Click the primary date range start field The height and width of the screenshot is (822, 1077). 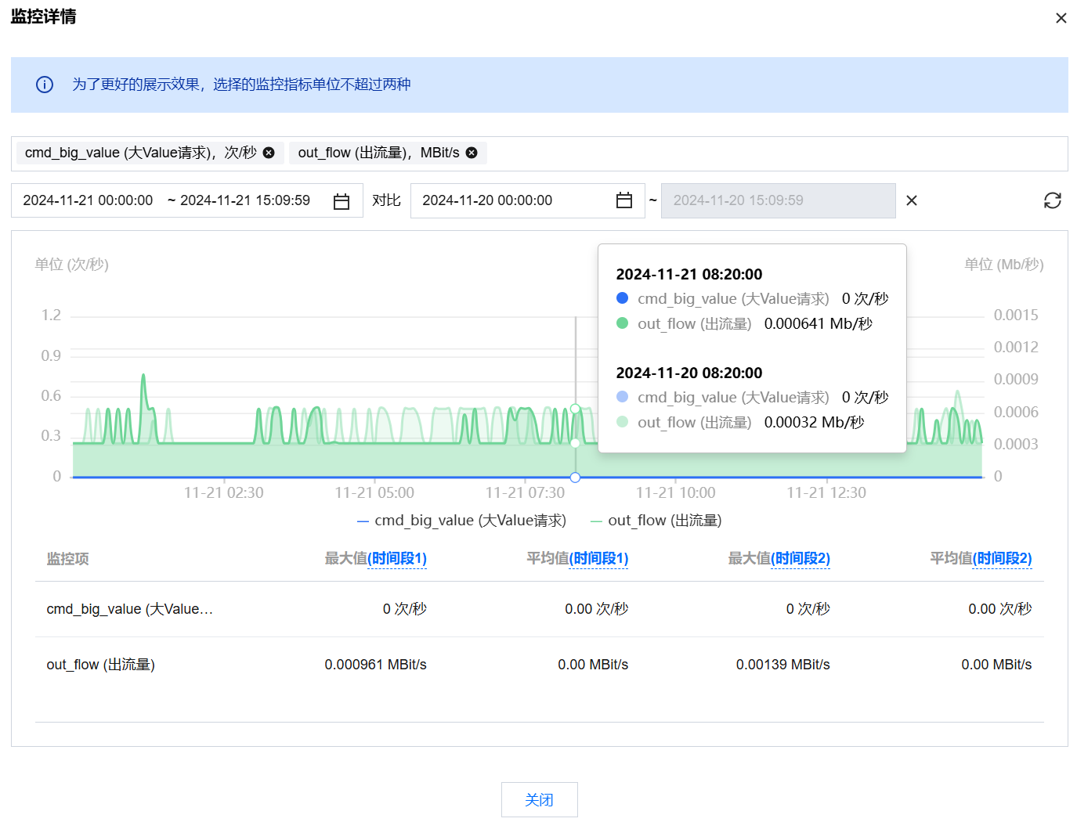(88, 200)
